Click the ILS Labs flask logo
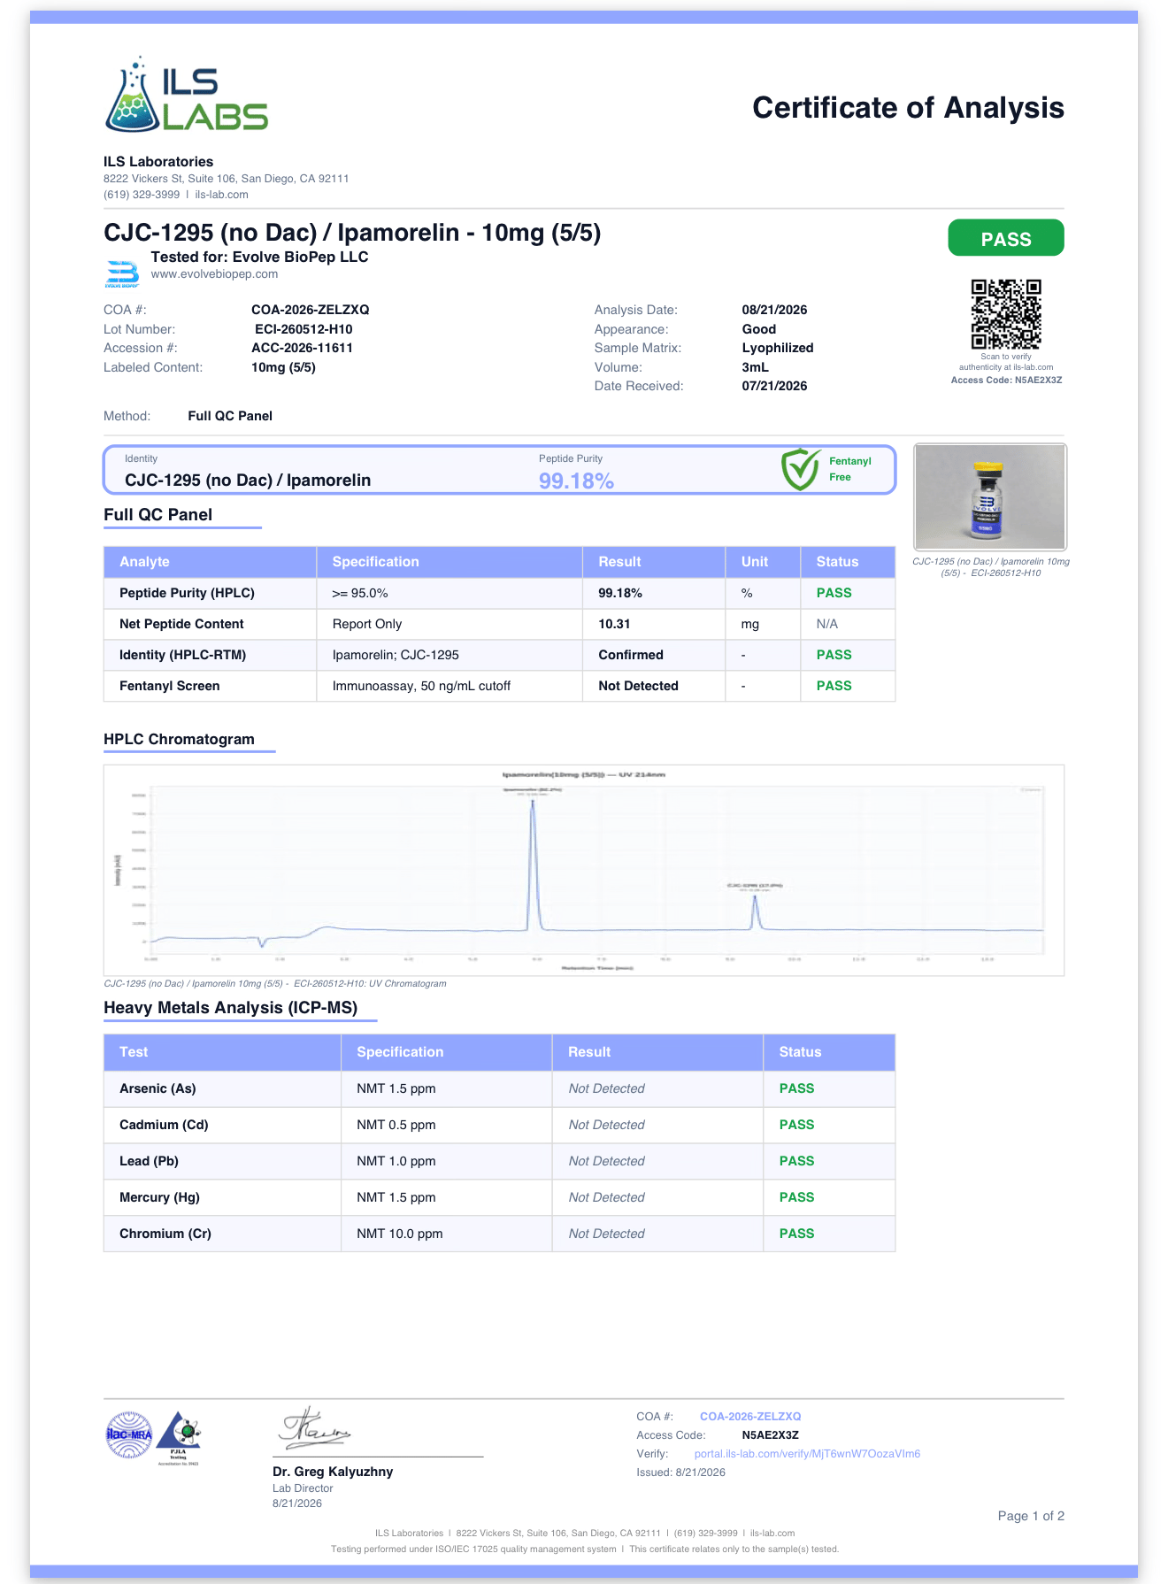1168x1584 pixels. (x=187, y=95)
